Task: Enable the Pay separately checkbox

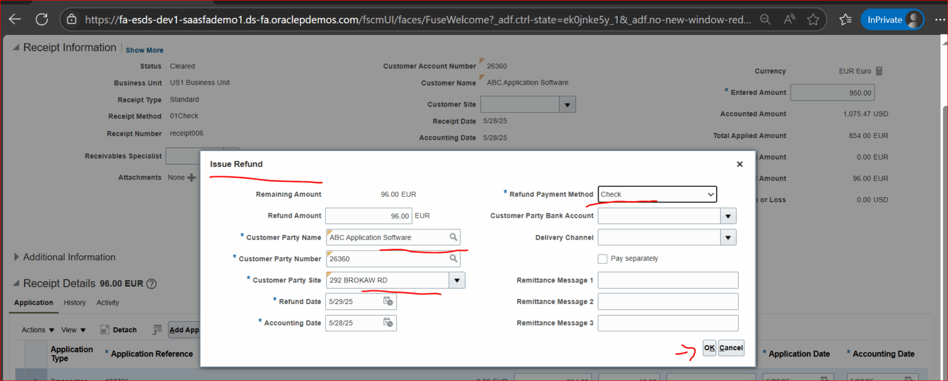Action: pos(602,258)
